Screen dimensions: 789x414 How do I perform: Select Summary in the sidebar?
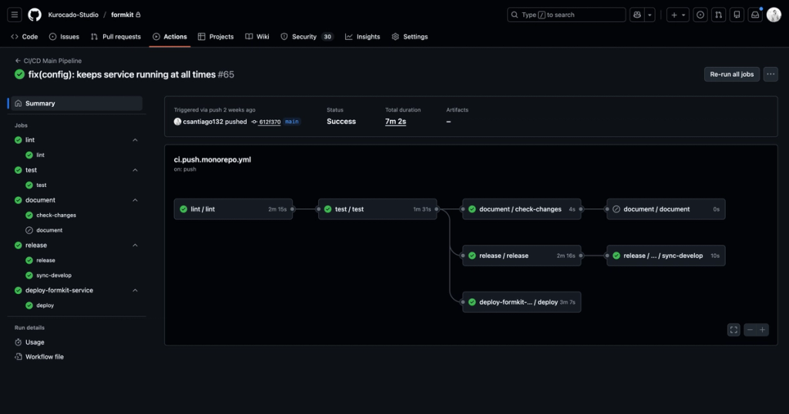coord(76,103)
